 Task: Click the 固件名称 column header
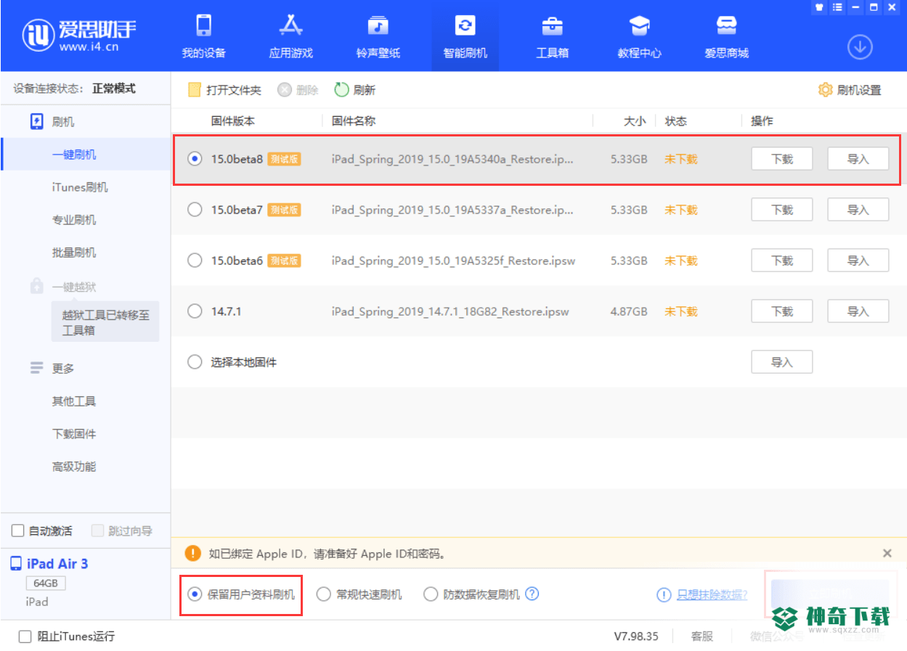[354, 121]
